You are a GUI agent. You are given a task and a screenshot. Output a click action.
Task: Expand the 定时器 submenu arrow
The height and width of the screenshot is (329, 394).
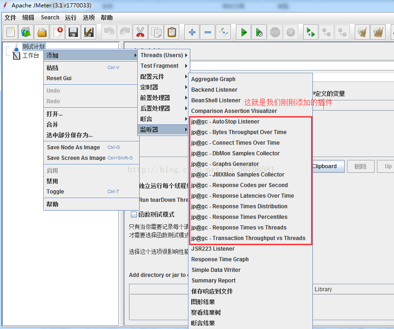tap(186, 87)
